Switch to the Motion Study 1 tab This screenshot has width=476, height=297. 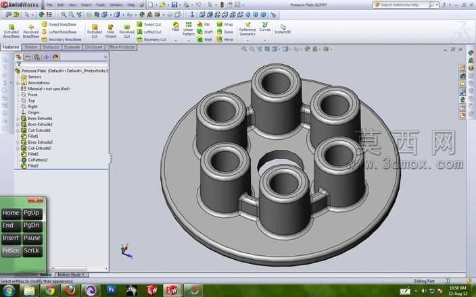70,275
